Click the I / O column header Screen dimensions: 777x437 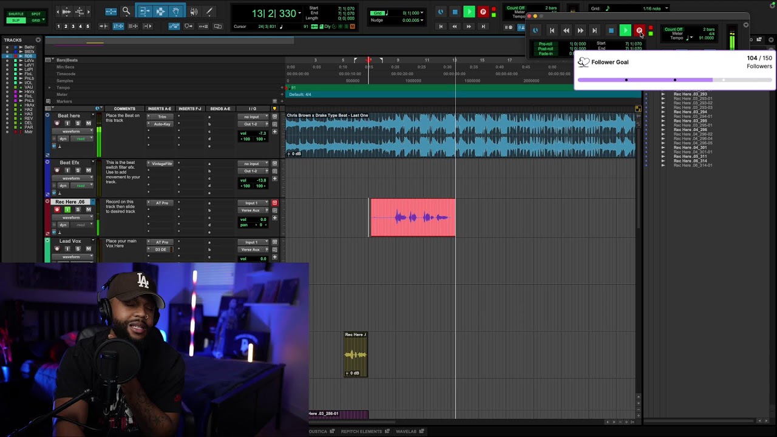(x=252, y=109)
